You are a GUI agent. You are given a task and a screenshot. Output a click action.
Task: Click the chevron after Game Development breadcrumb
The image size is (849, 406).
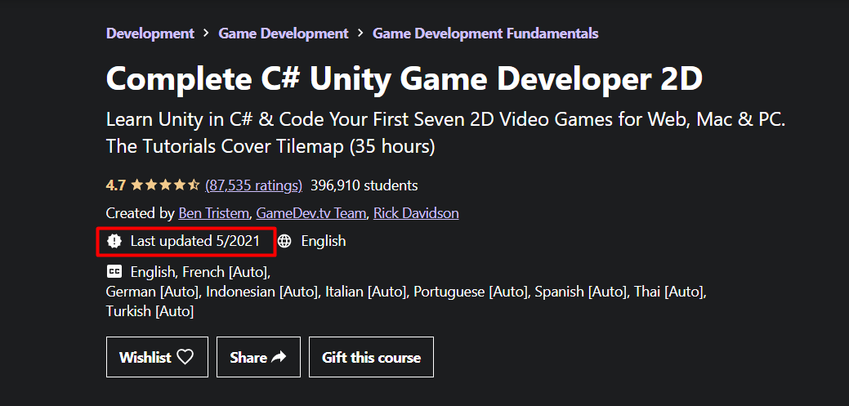click(360, 33)
